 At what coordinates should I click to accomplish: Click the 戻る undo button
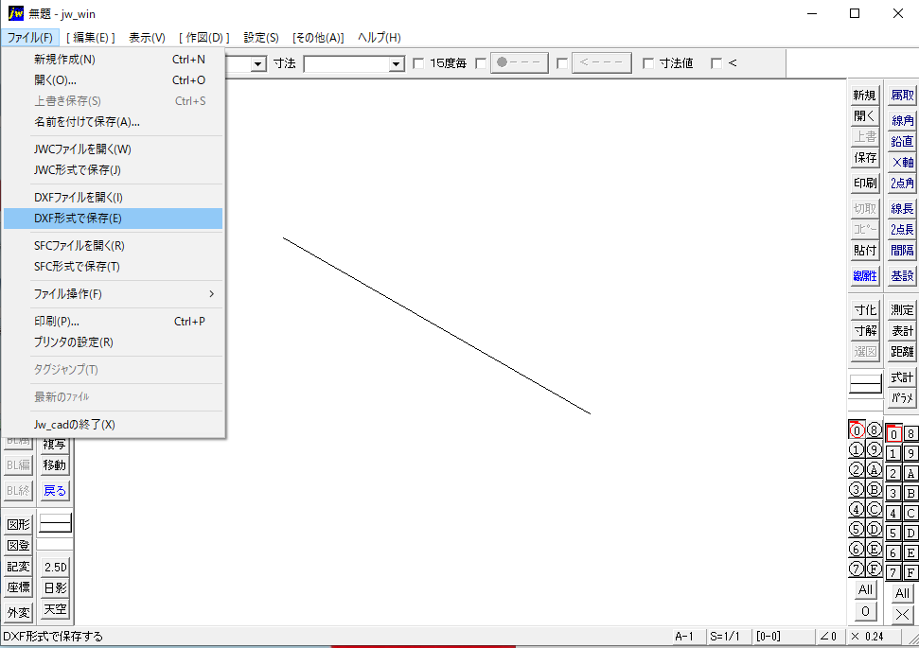[55, 490]
